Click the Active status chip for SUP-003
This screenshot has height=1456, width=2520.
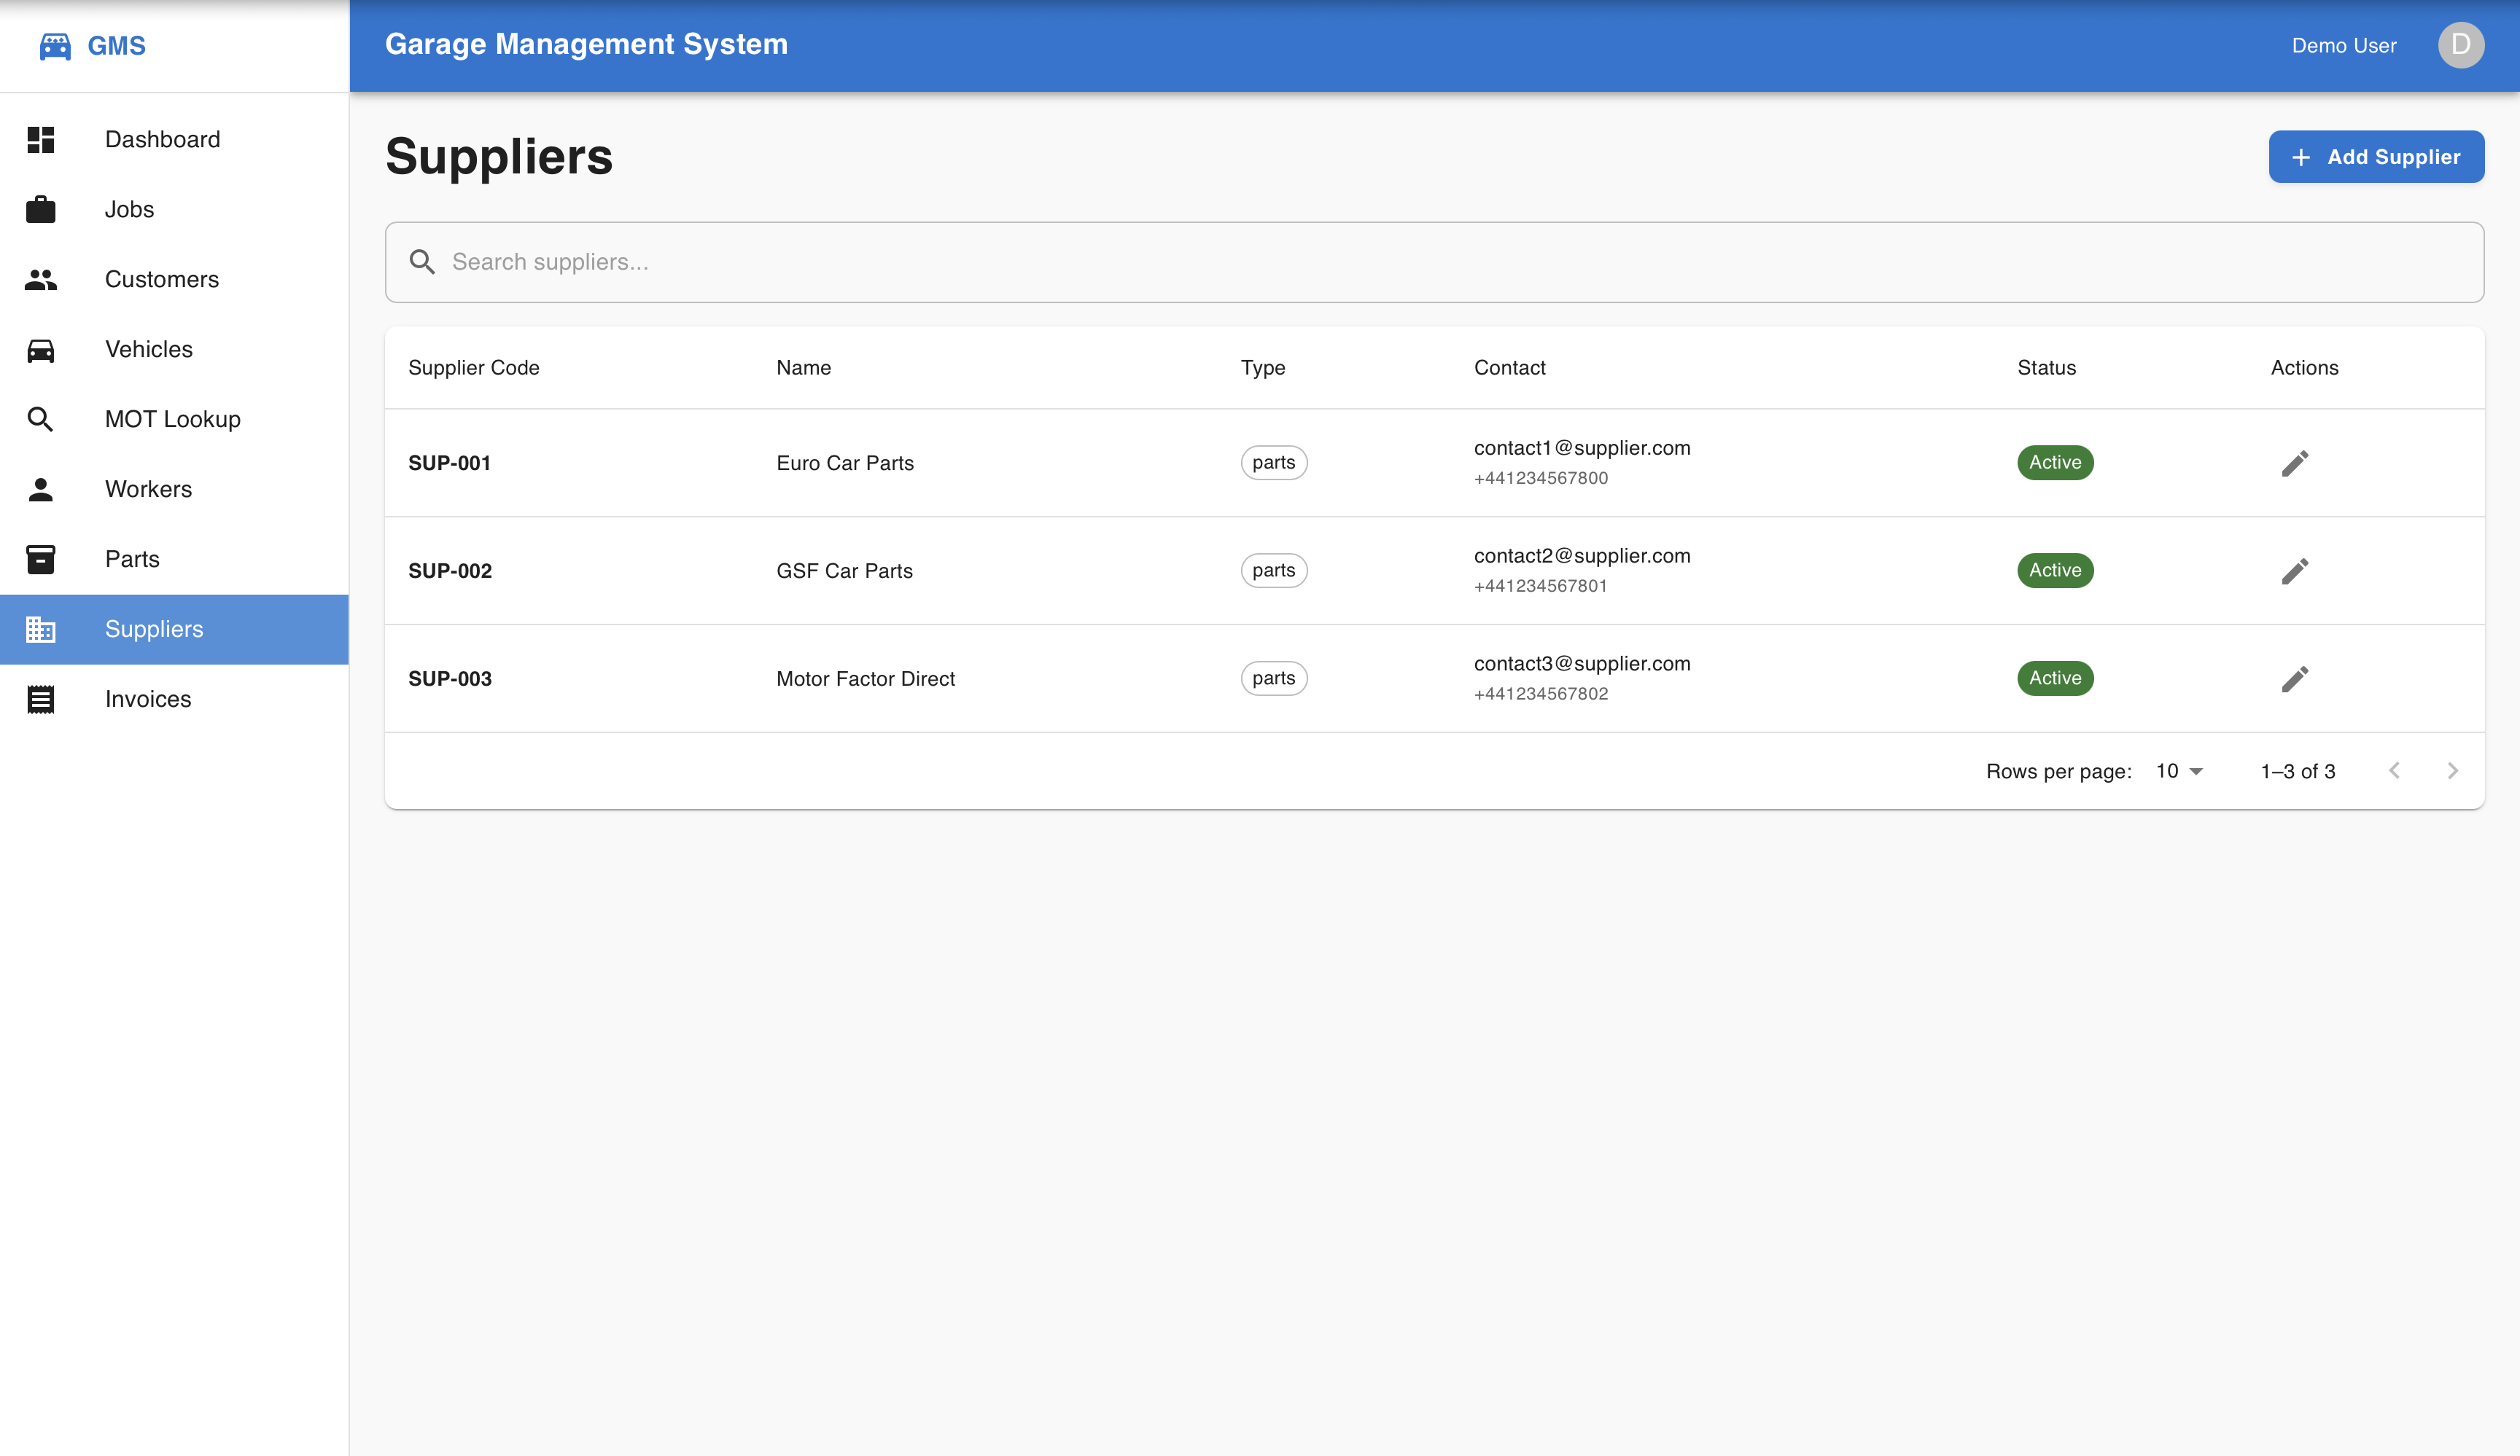click(x=2055, y=678)
